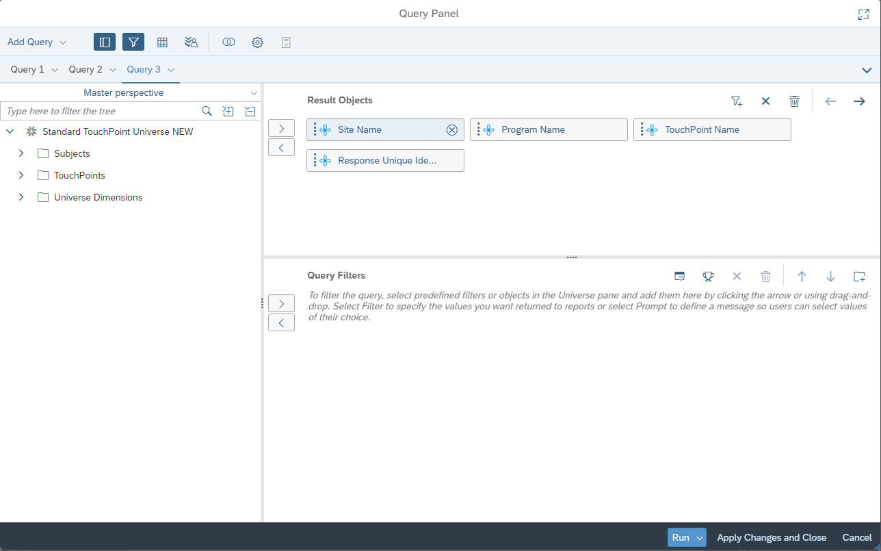The width and height of the screenshot is (881, 551).
Task: Select the TouchPoints folder label
Action: point(79,175)
